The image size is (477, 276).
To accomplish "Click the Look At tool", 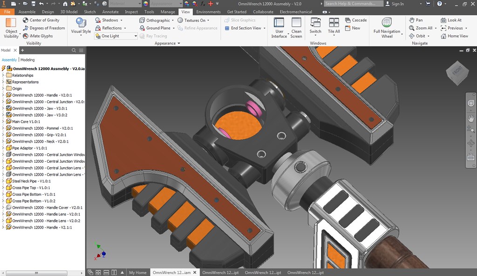I will coord(451,20).
